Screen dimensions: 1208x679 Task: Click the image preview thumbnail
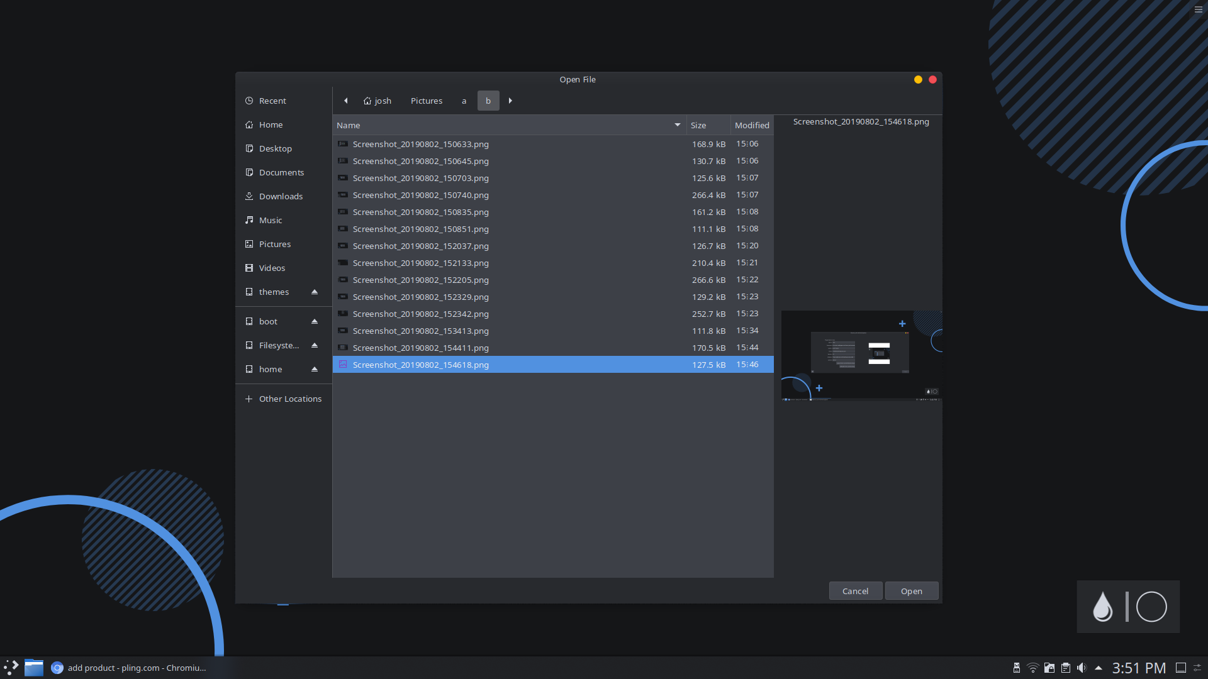pyautogui.click(x=861, y=356)
